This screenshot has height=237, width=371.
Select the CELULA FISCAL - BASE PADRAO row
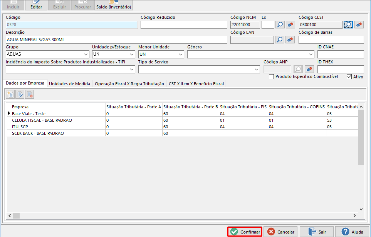[182, 120]
